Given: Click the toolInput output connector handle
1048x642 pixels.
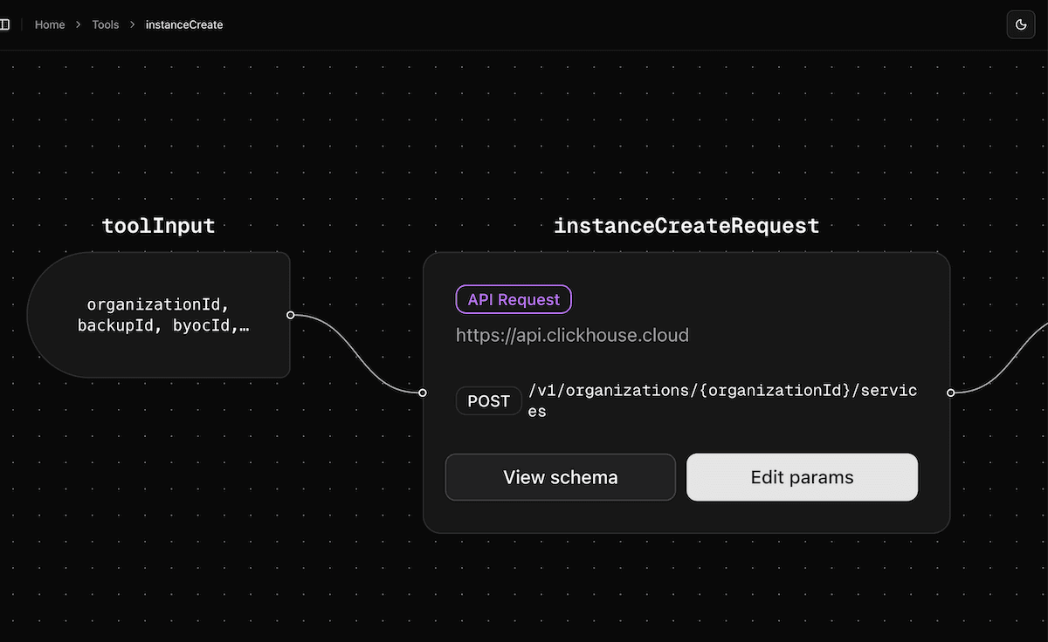Looking at the screenshot, I should [291, 315].
